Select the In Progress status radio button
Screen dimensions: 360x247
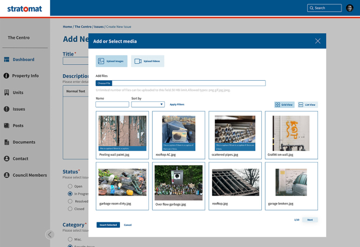coord(70,194)
